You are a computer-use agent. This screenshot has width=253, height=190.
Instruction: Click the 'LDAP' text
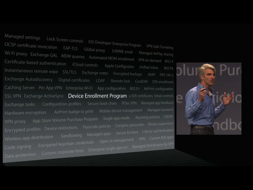point(100,81)
